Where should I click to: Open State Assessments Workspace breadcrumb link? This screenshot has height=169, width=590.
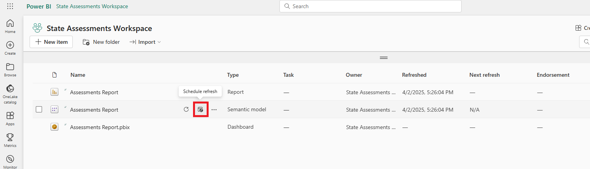[92, 6]
